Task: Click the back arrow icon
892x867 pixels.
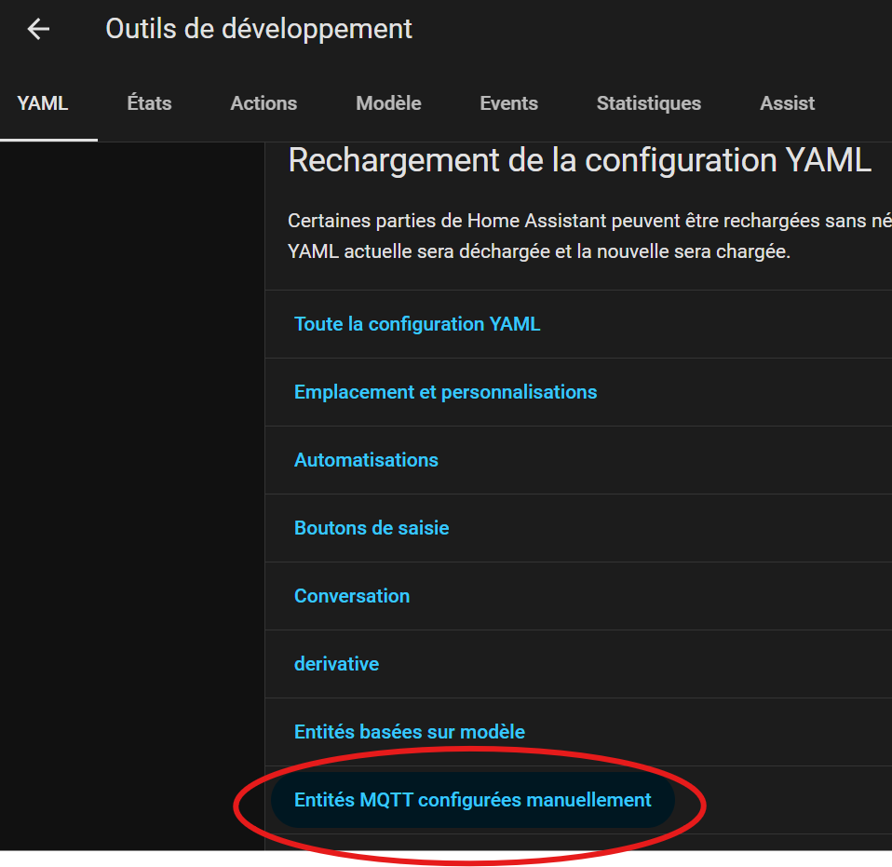Action: click(x=38, y=30)
